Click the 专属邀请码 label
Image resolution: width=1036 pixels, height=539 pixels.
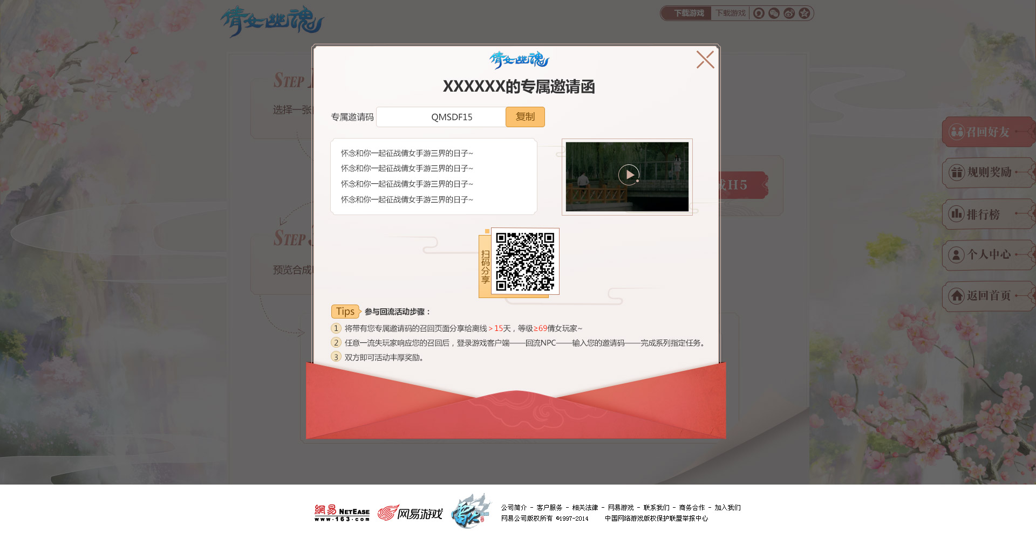pyautogui.click(x=352, y=117)
